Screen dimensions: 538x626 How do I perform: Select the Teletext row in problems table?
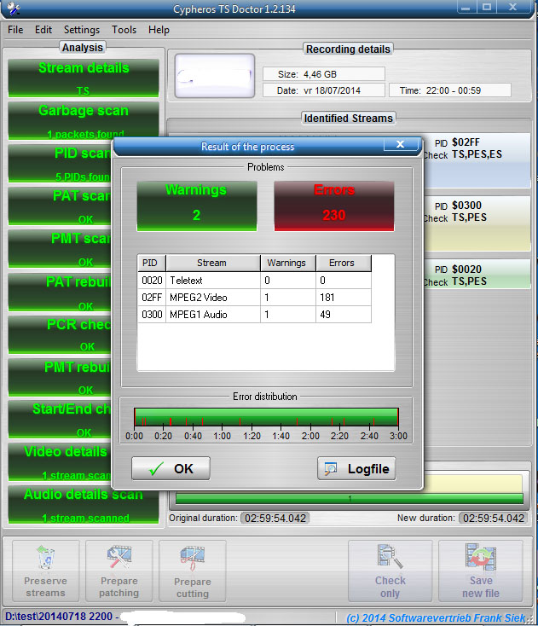(254, 281)
